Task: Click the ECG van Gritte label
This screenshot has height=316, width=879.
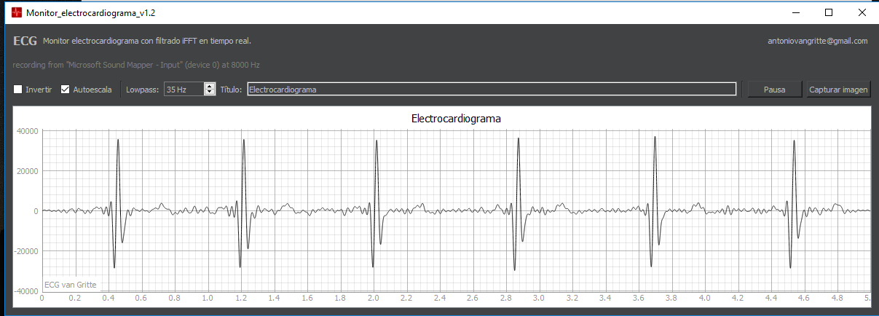Action: (71, 285)
